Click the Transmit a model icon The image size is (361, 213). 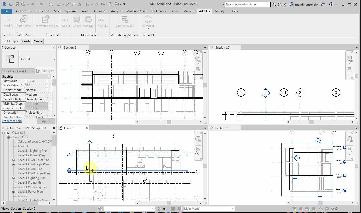coord(46,20)
